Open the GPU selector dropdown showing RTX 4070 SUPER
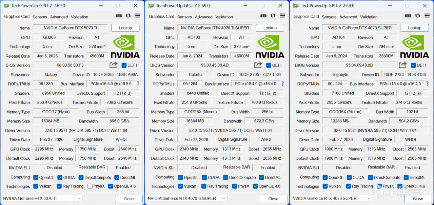The height and width of the screenshot is (205, 434). pos(332,198)
